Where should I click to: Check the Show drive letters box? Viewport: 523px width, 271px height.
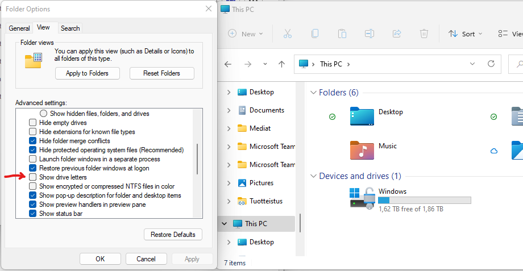coord(33,177)
